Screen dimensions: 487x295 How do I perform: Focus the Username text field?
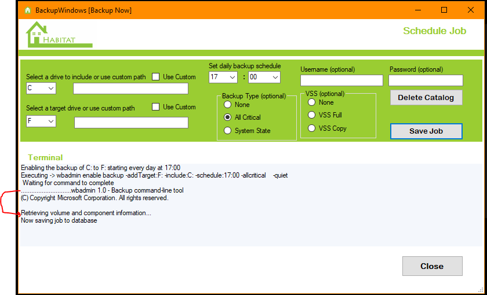pyautogui.click(x=341, y=80)
